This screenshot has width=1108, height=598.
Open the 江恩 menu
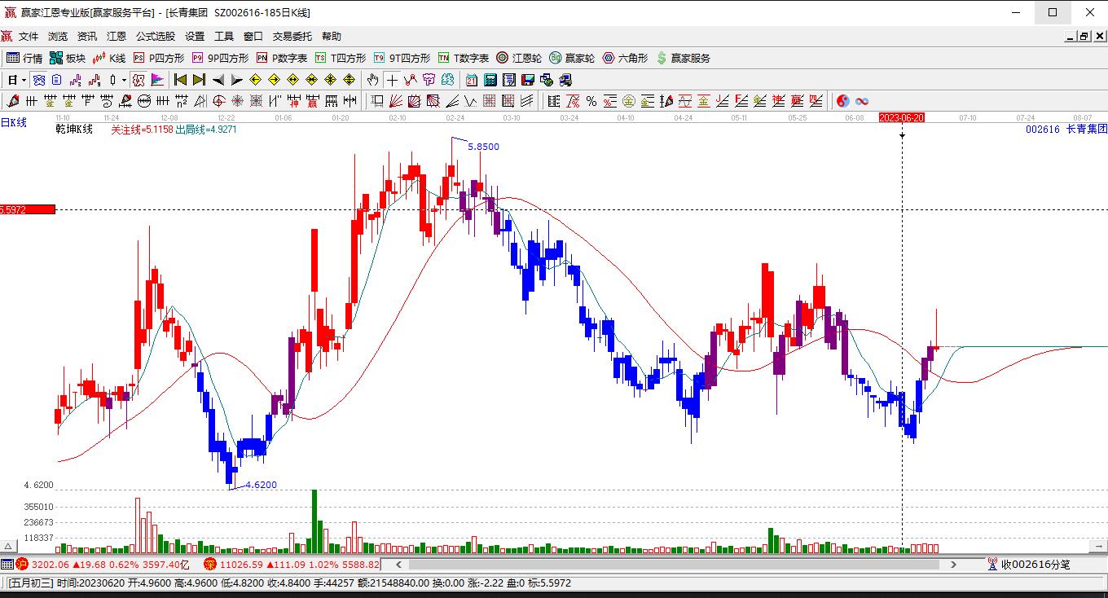tap(117, 36)
